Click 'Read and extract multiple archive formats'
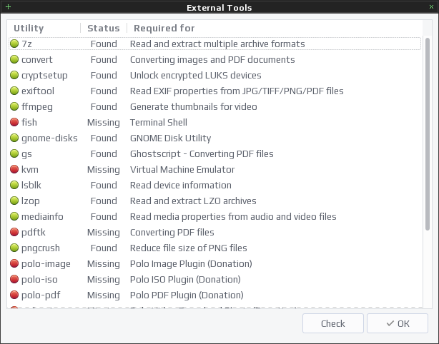439x344 pixels. (217, 44)
